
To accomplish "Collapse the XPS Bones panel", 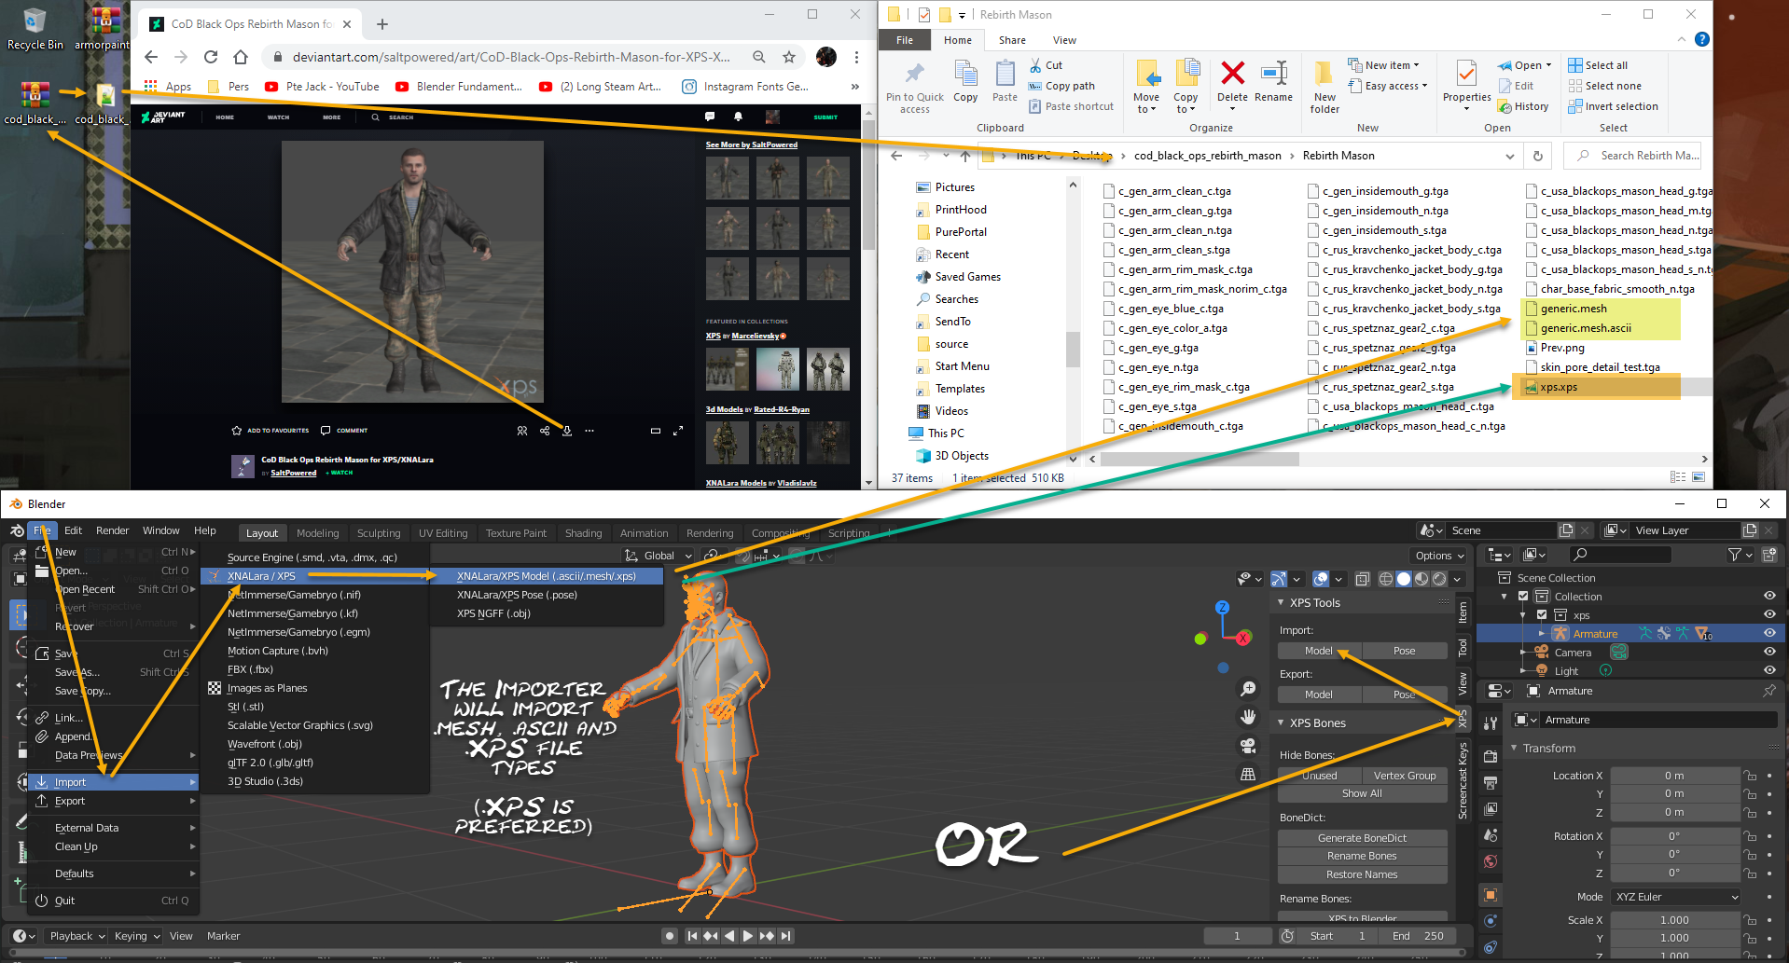I will (1282, 722).
